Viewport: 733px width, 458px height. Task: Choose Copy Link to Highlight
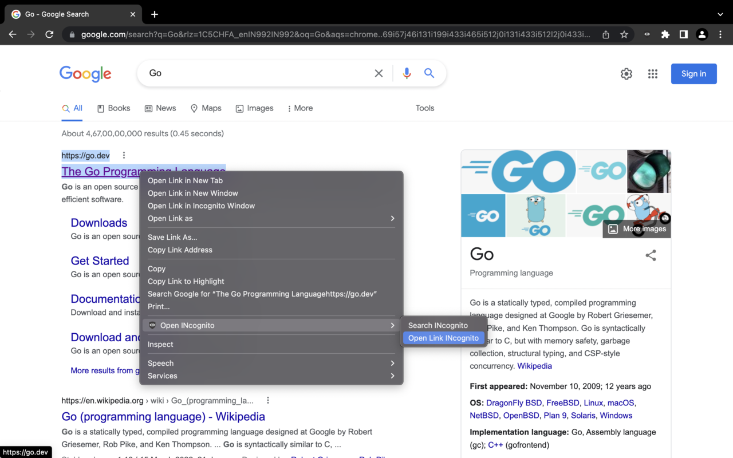tap(271, 281)
